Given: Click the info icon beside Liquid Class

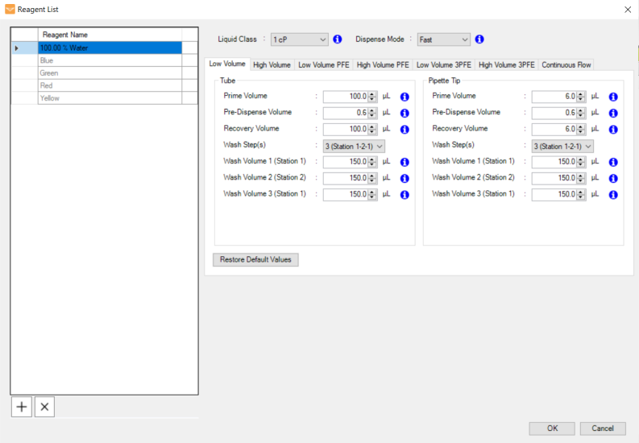Looking at the screenshot, I should 338,39.
